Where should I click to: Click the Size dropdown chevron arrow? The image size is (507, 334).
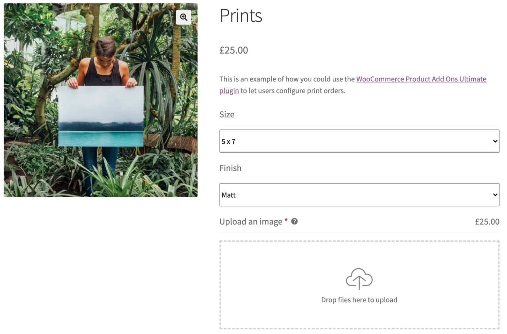[495, 141]
